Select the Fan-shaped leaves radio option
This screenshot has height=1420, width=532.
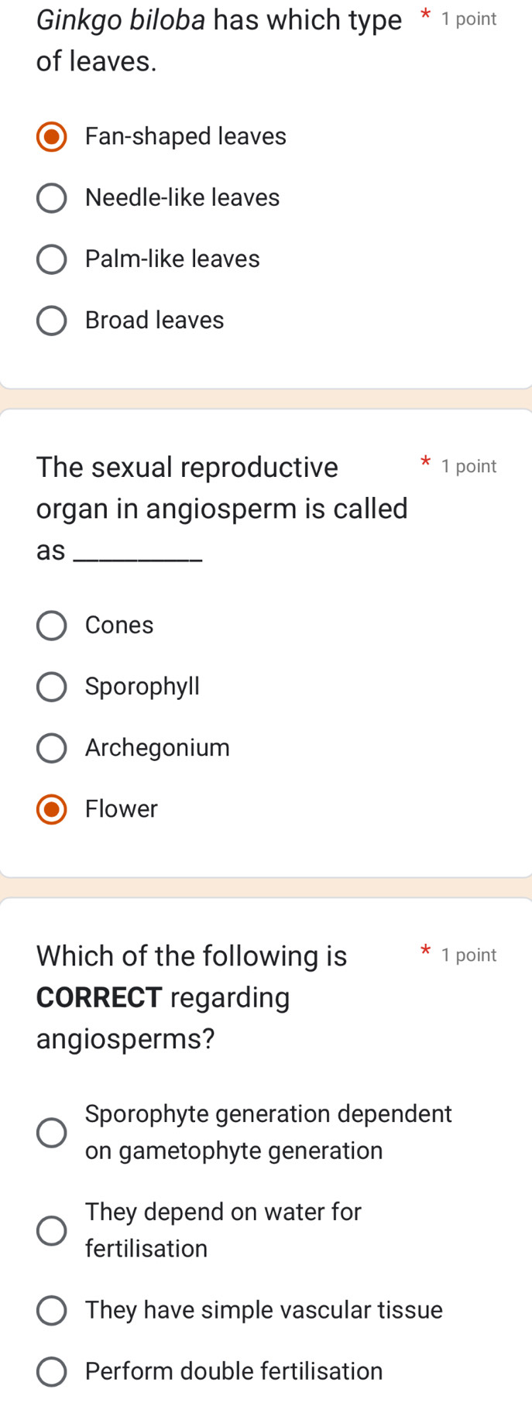(52, 137)
